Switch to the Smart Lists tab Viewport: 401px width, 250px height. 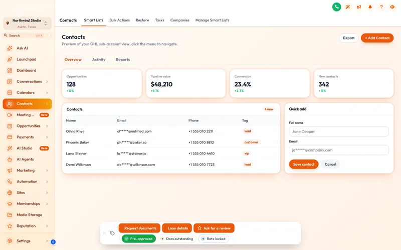click(x=94, y=20)
